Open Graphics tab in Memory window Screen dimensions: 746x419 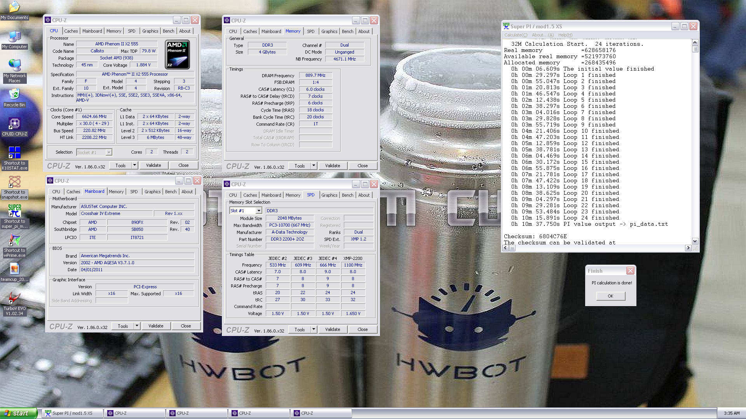tap(329, 31)
